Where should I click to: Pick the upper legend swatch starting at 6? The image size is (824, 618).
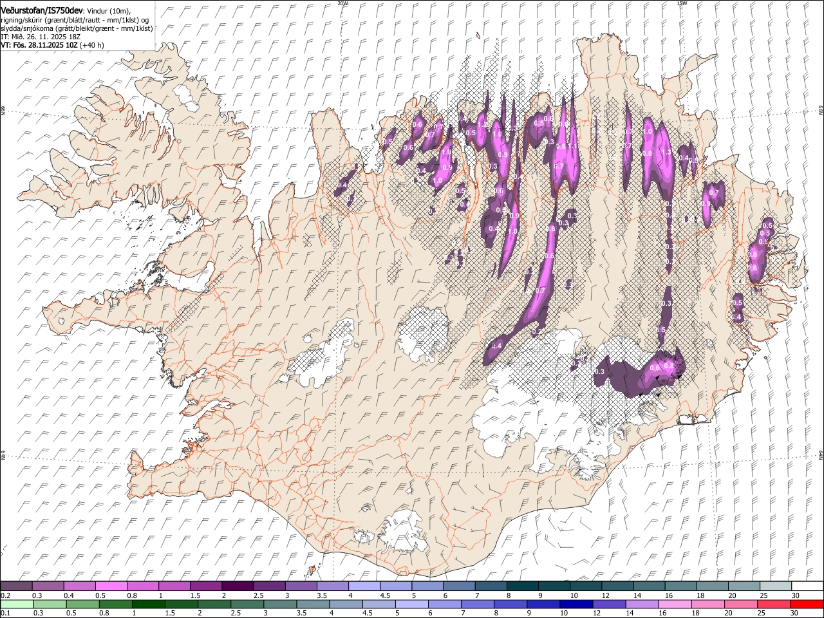pyautogui.click(x=458, y=586)
